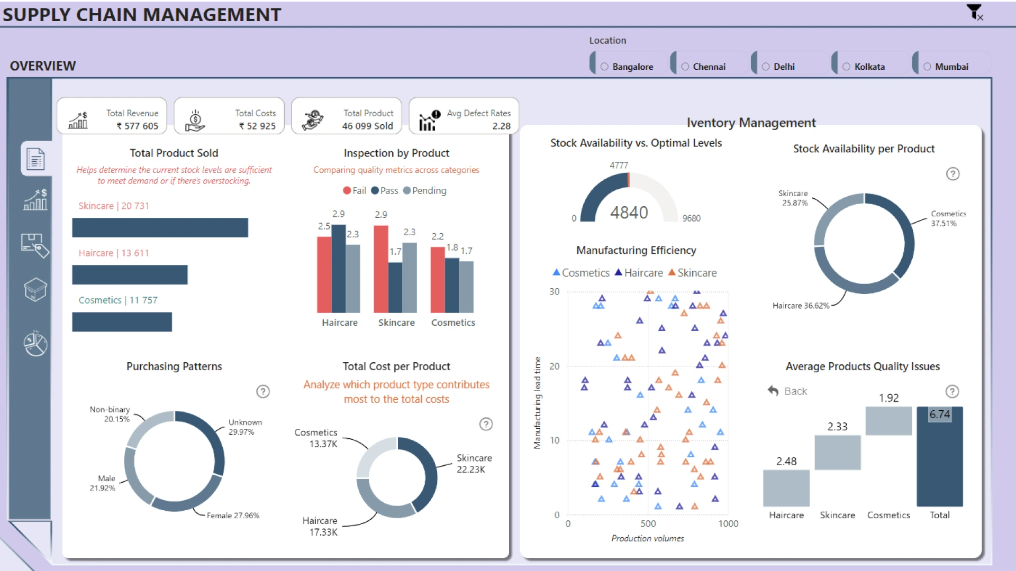Open help tooltip for Total Cost per Product
The width and height of the screenshot is (1016, 571).
point(486,424)
